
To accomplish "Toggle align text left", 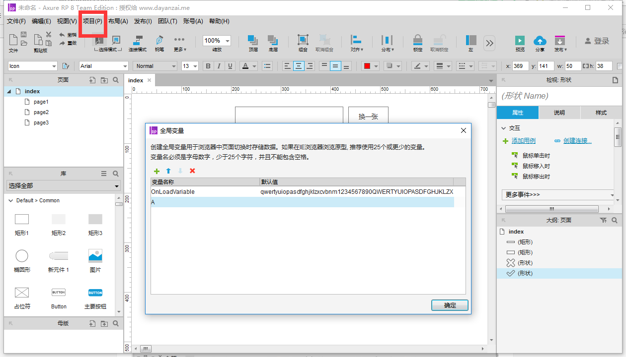I will 287,66.
